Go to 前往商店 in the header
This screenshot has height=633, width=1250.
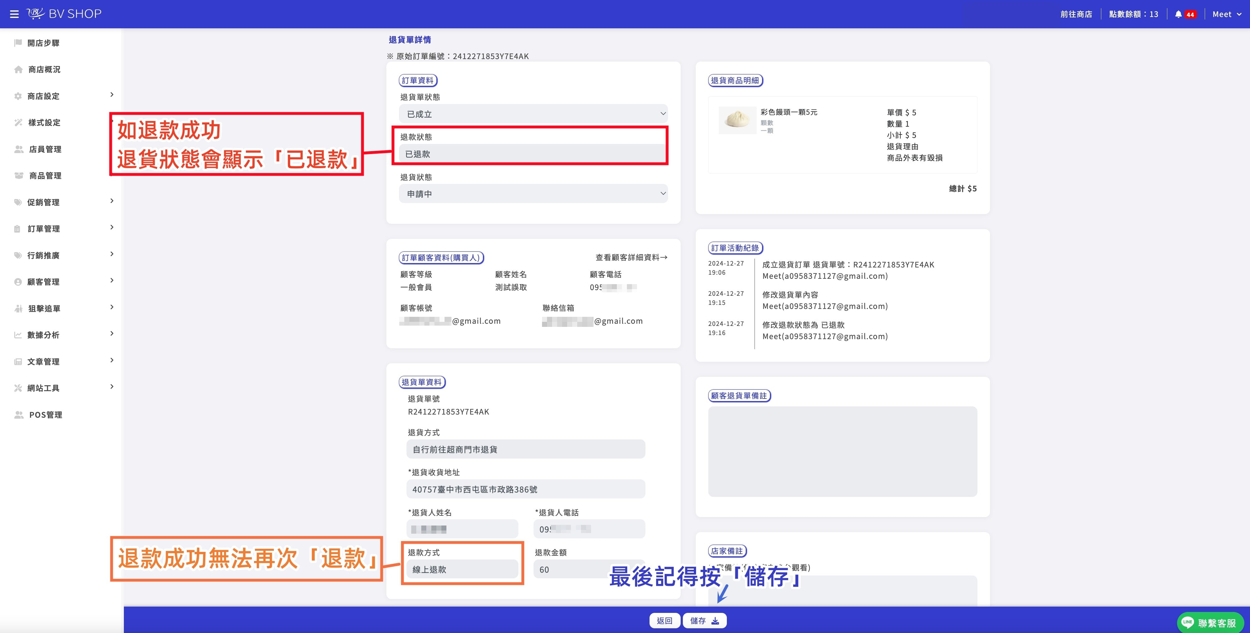(x=1076, y=14)
